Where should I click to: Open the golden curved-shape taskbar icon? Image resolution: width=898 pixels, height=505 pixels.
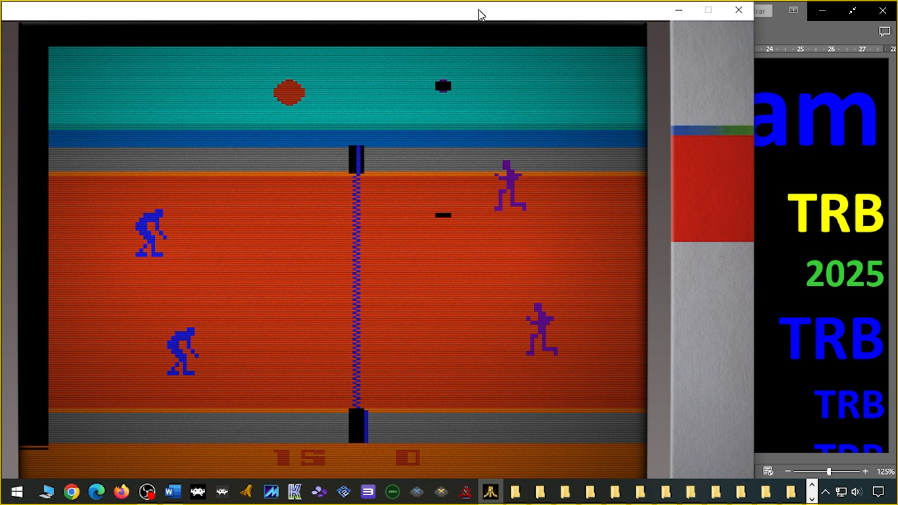tap(247, 492)
